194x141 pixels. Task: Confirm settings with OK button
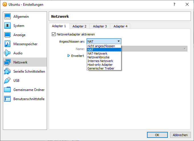coord(157,135)
